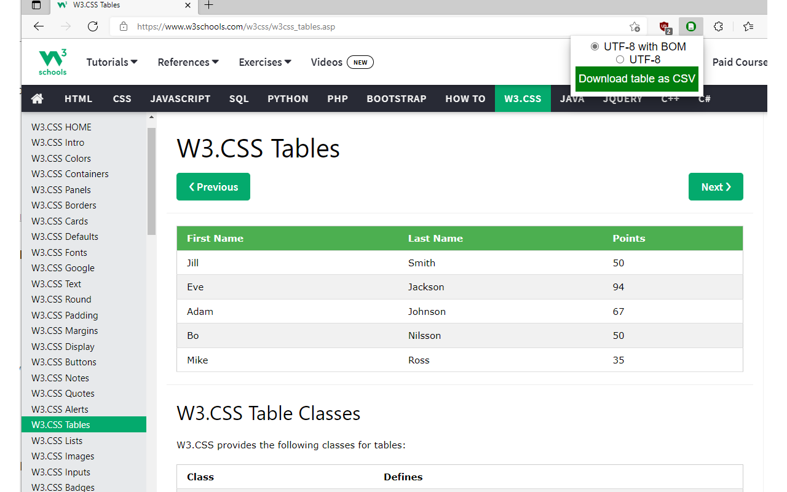
Task: Open W3.CSS Fonts in sidebar
Action: 84,253
